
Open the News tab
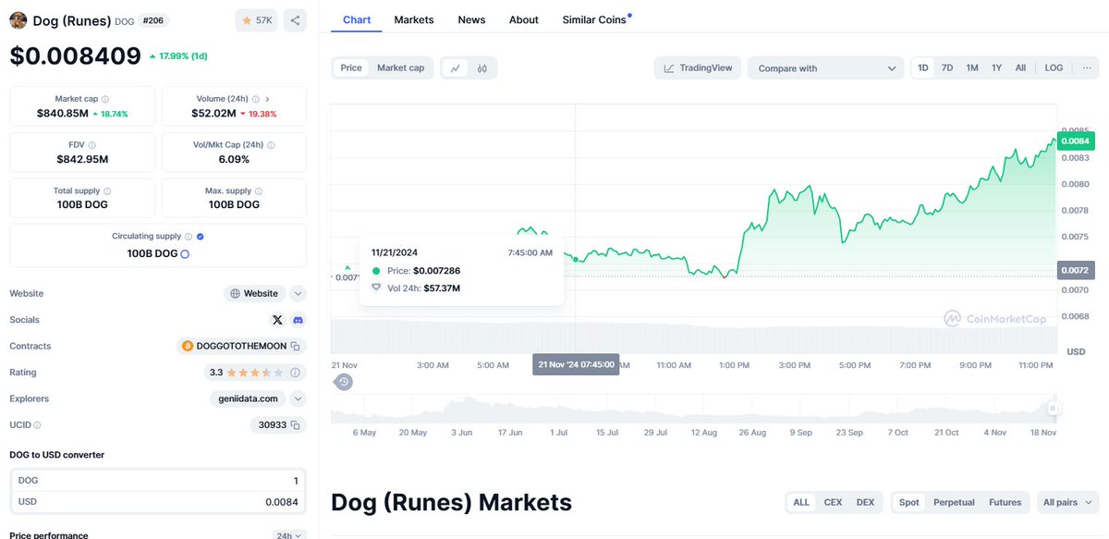[471, 19]
